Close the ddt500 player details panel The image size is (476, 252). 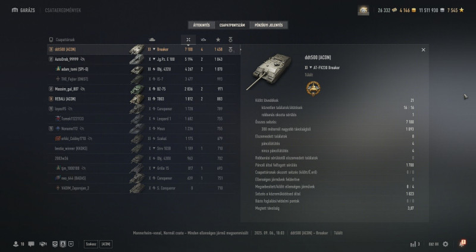pyautogui.click(x=423, y=50)
